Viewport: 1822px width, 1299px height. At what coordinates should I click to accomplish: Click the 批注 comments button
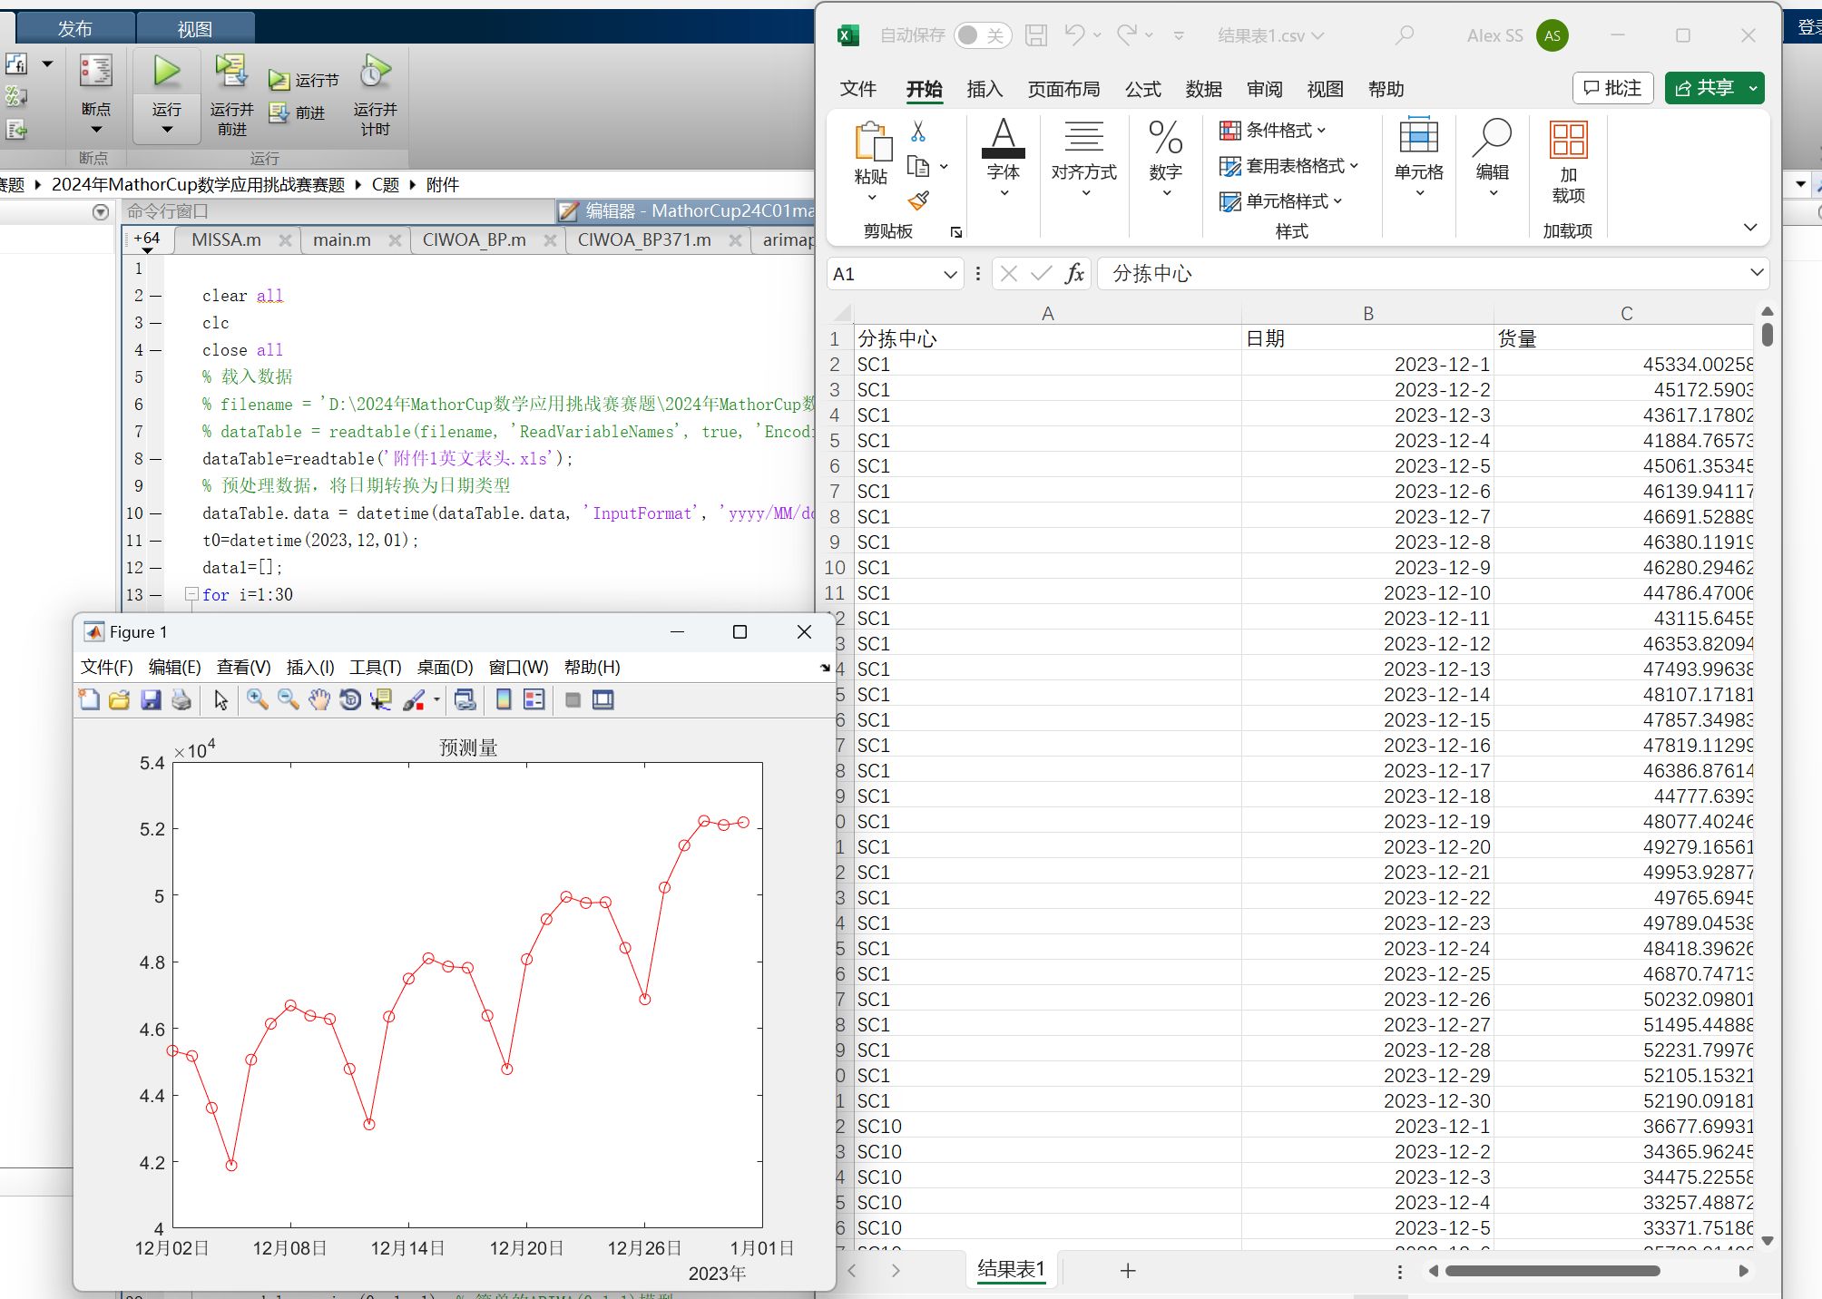[1612, 88]
